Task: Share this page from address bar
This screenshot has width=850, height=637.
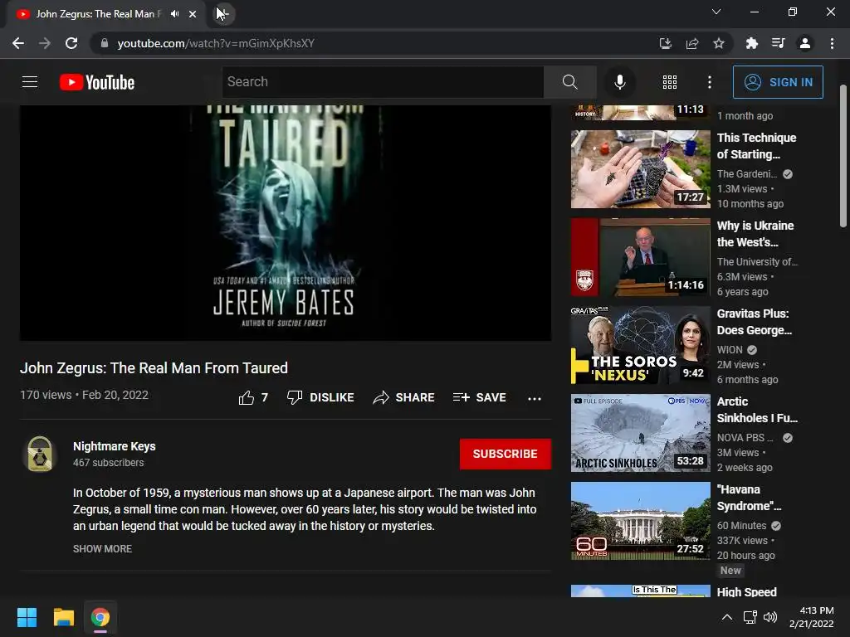Action: pos(692,43)
